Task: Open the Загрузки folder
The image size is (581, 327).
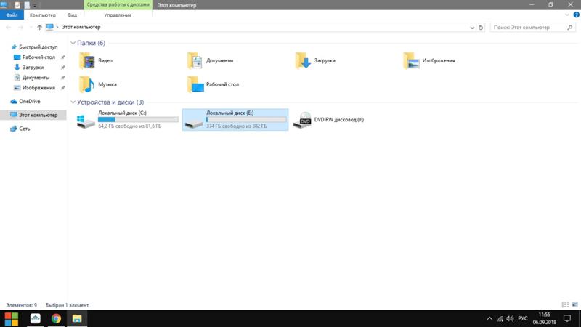Action: tap(315, 60)
